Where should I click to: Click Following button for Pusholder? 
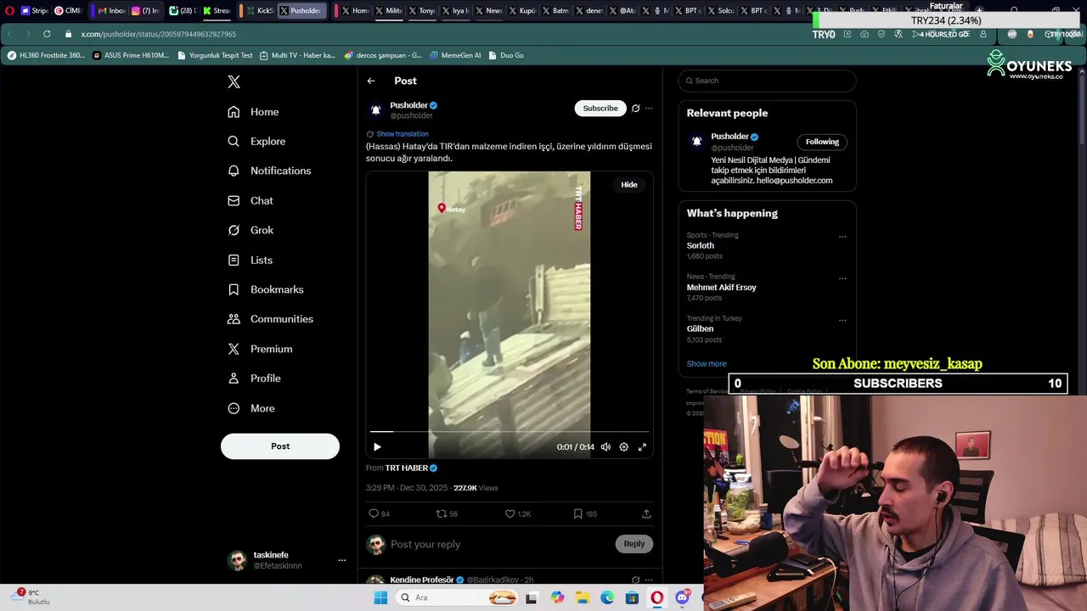click(822, 142)
